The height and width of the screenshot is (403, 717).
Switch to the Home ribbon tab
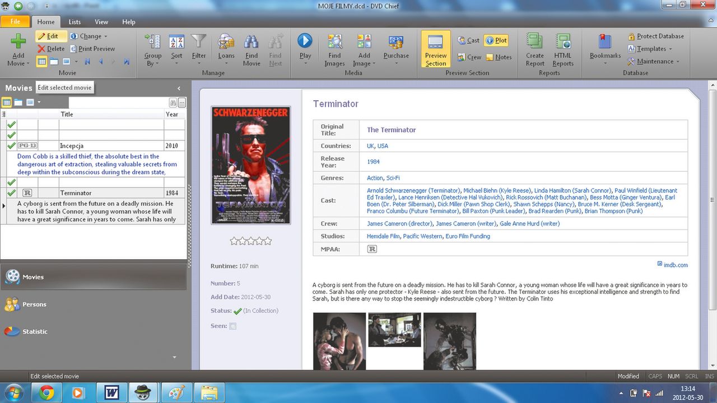tap(46, 22)
